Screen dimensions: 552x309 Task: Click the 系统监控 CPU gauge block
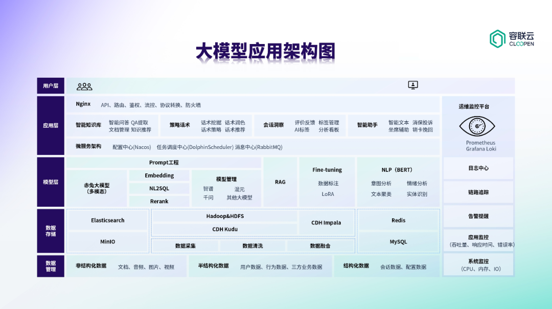click(x=478, y=265)
